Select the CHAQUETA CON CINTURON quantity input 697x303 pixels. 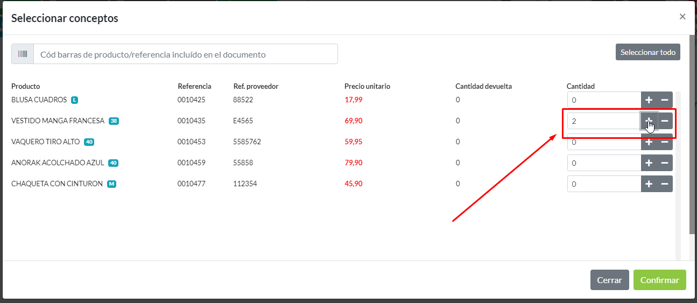click(603, 184)
